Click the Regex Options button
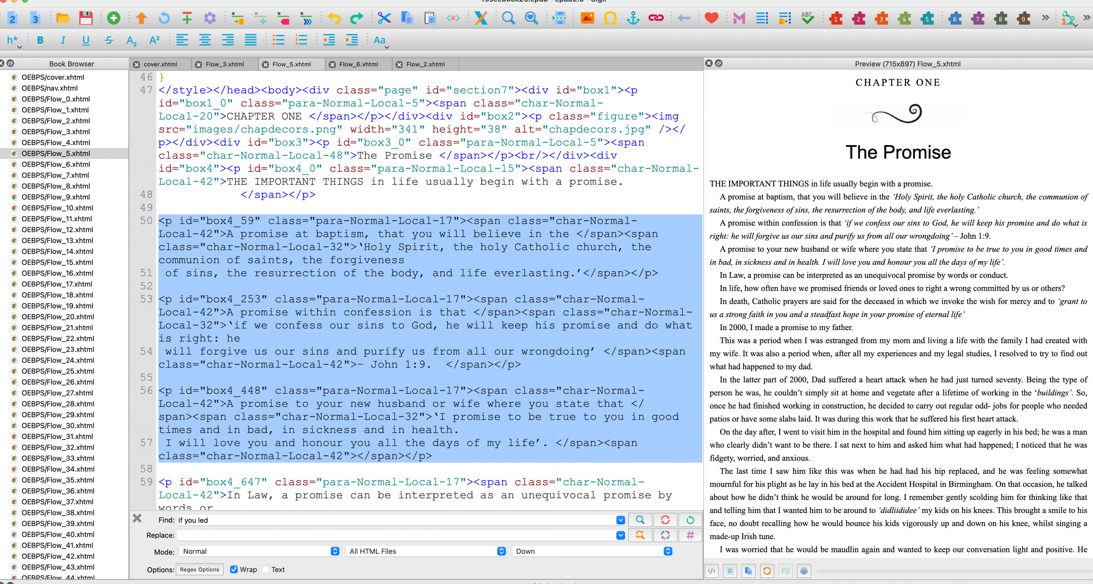 [x=200, y=570]
